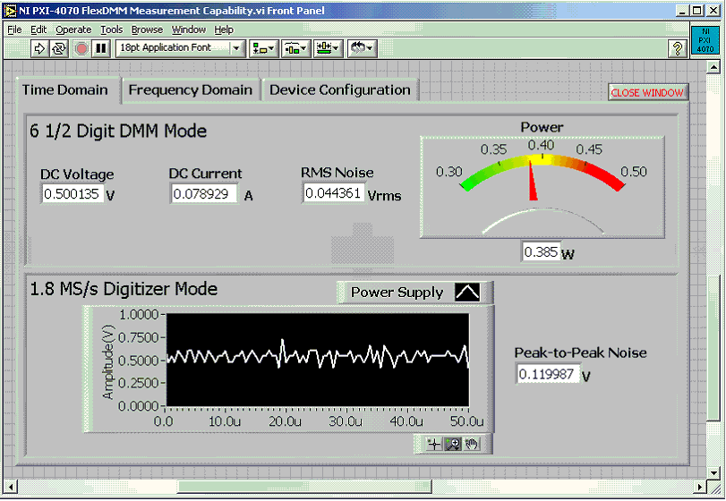This screenshot has height=501, width=726.
Task: Open the Operate menu
Action: click(73, 30)
